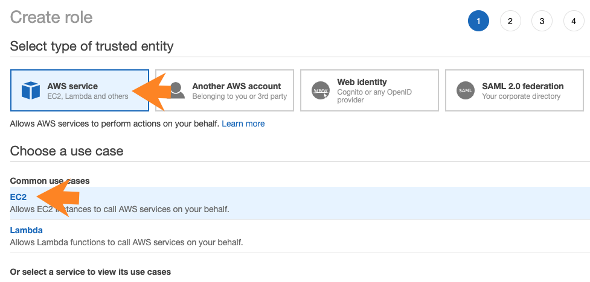
Task: Jump to step 4 circle
Action: point(573,22)
